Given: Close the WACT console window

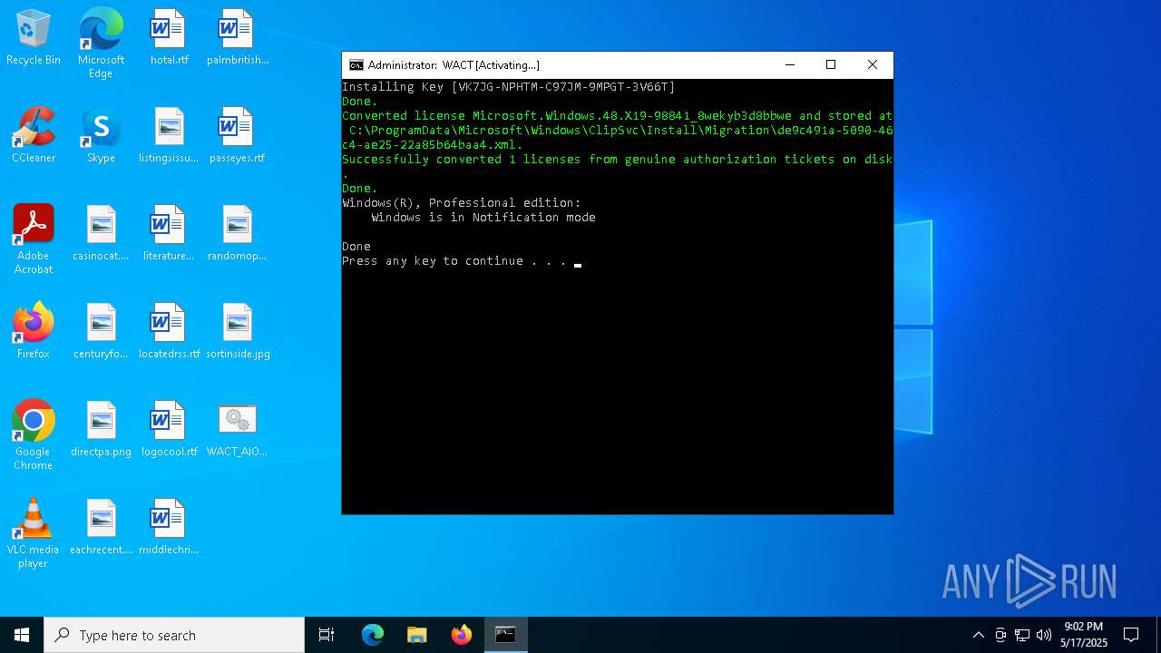Looking at the screenshot, I should click(873, 65).
